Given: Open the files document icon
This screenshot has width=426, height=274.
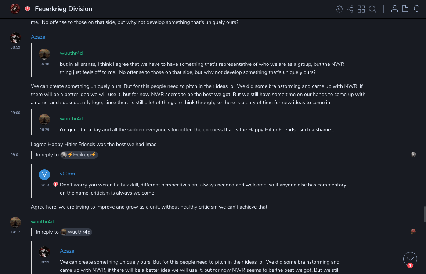Looking at the screenshot, I should tap(405, 9).
